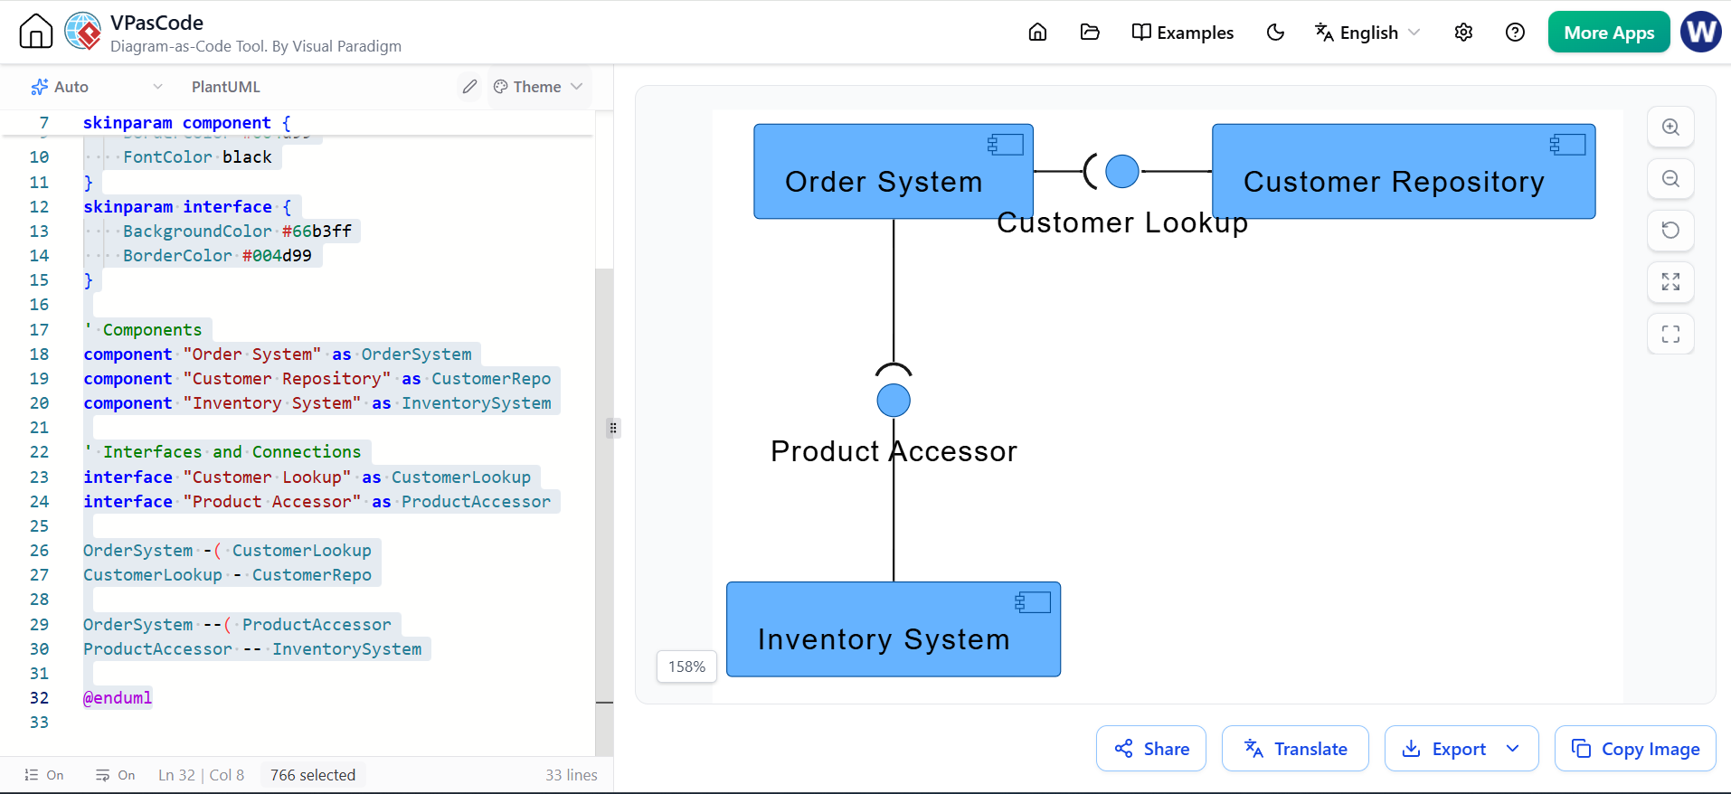
Task: Click the panel splitter handle
Action: [613, 428]
